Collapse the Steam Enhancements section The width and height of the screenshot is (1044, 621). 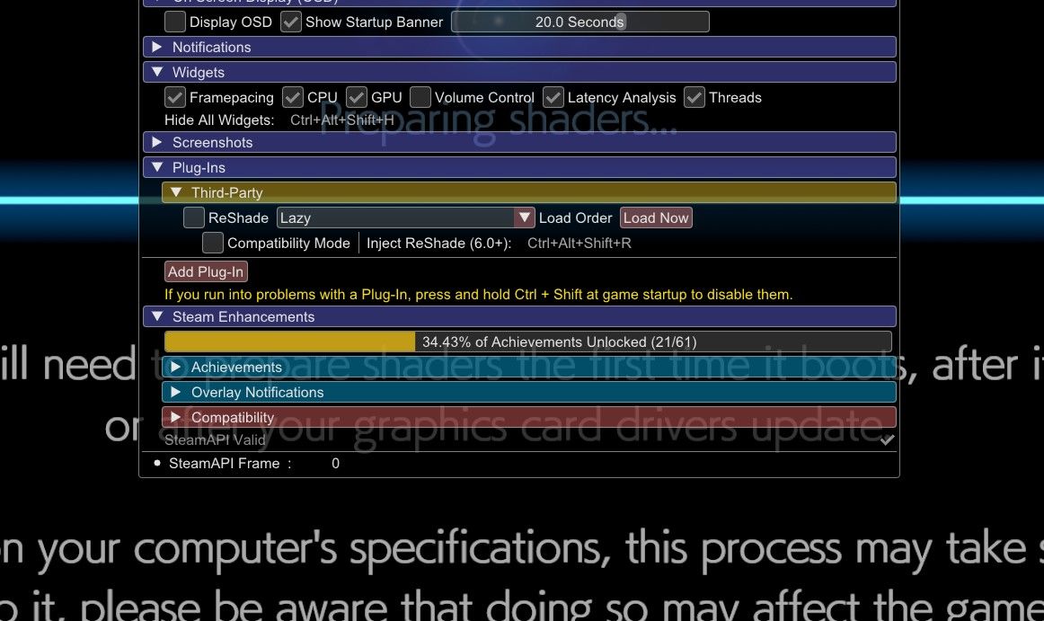point(519,316)
